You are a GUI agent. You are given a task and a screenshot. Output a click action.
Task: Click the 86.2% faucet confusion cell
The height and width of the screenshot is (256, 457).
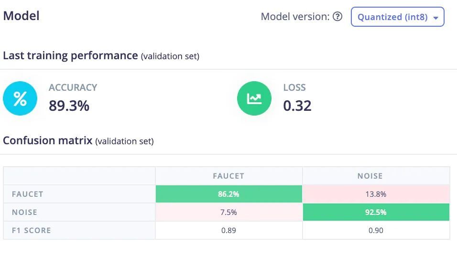(x=228, y=194)
